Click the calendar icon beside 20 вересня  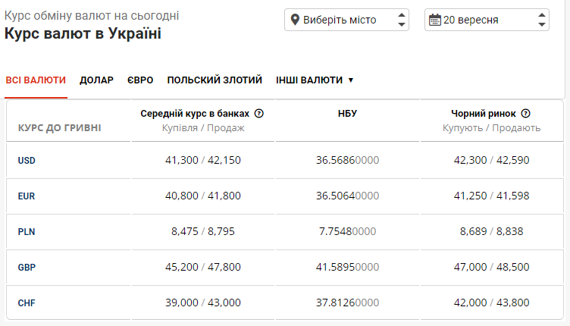coord(434,20)
